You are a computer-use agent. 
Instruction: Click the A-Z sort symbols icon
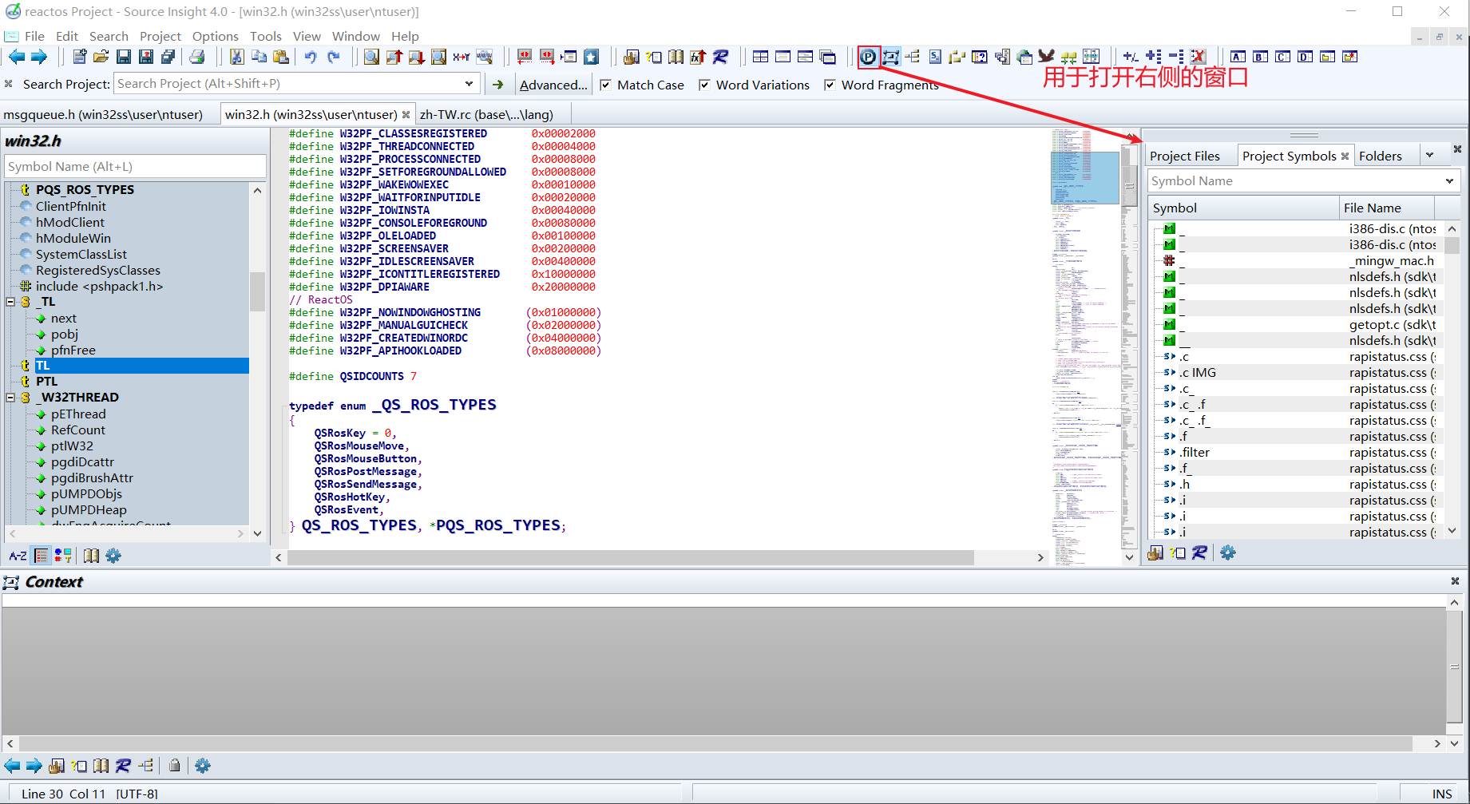(x=18, y=556)
